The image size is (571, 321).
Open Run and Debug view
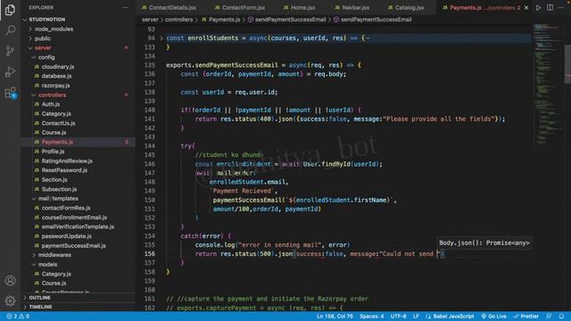click(x=10, y=71)
